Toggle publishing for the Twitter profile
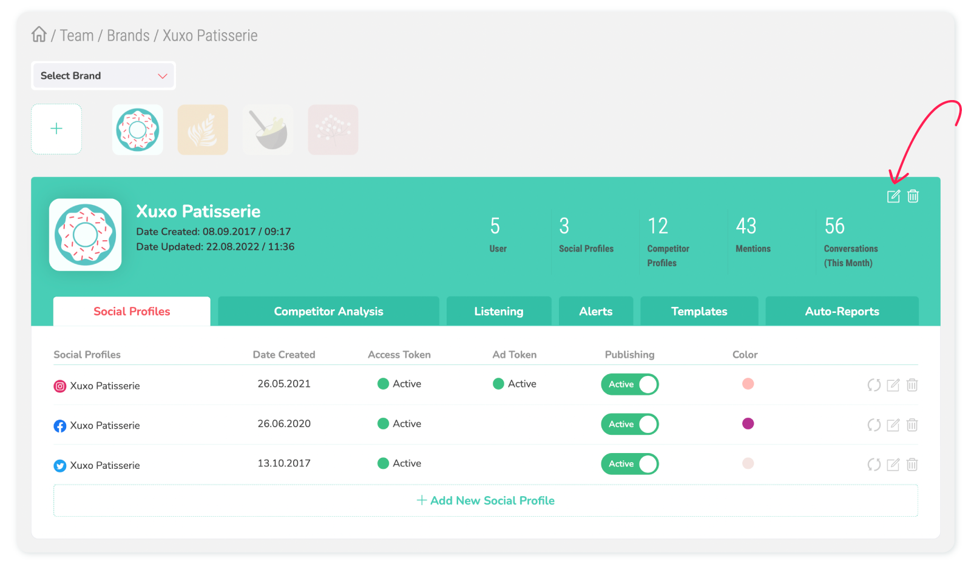The width and height of the screenshot is (971, 564). pos(630,464)
